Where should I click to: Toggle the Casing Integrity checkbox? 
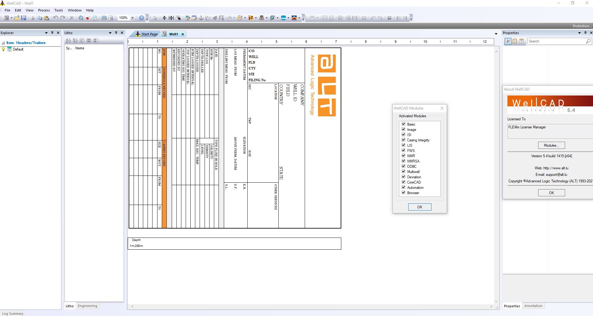(x=403, y=140)
